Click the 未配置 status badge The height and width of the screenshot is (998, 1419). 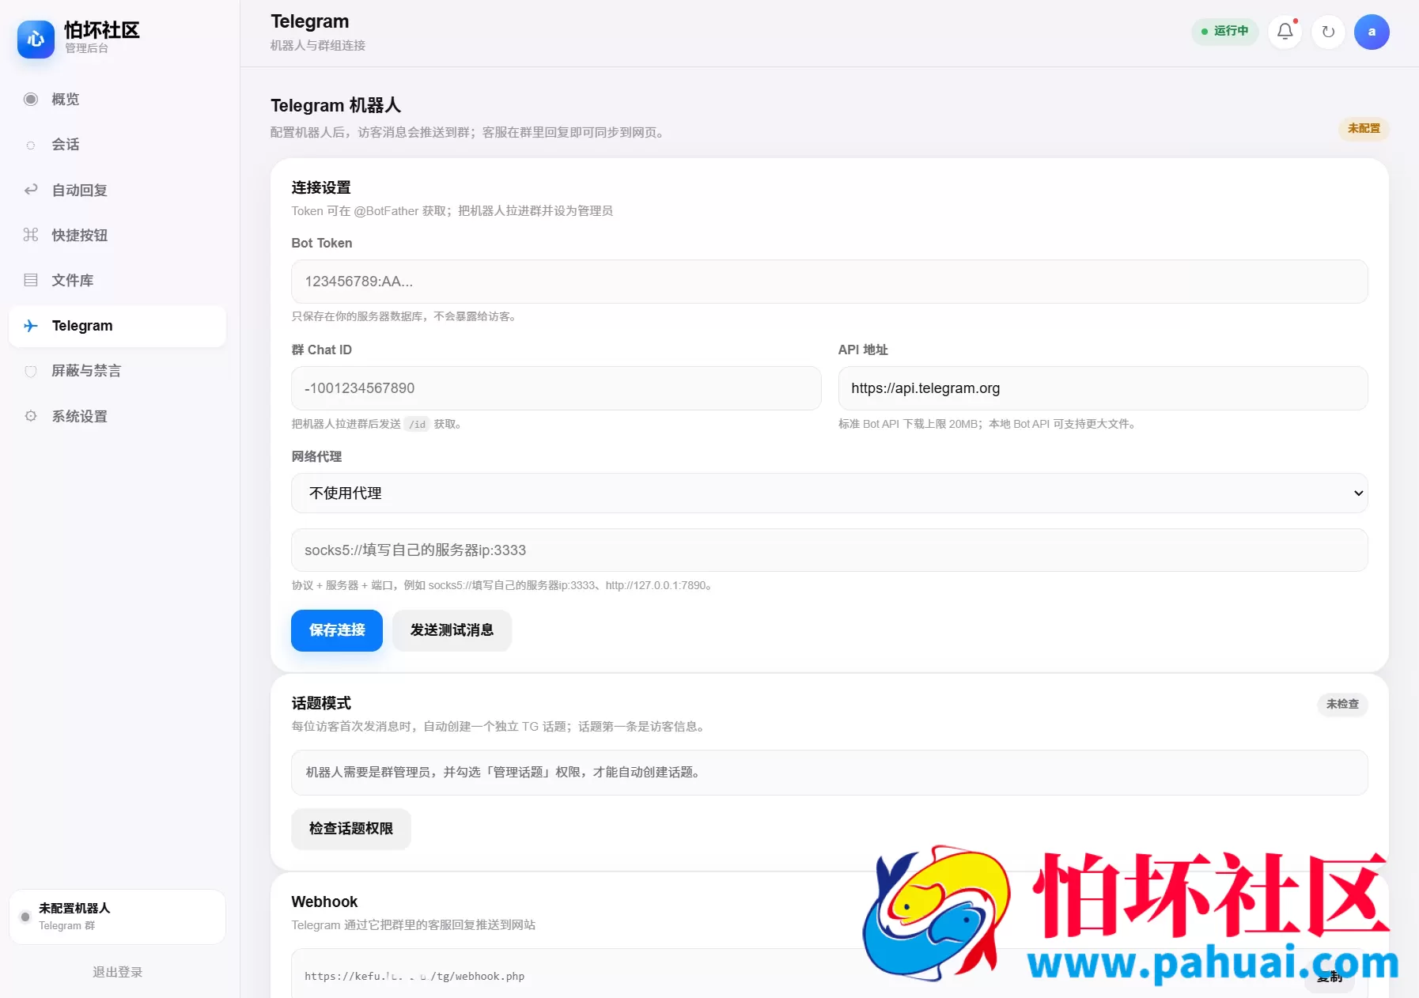pyautogui.click(x=1364, y=128)
